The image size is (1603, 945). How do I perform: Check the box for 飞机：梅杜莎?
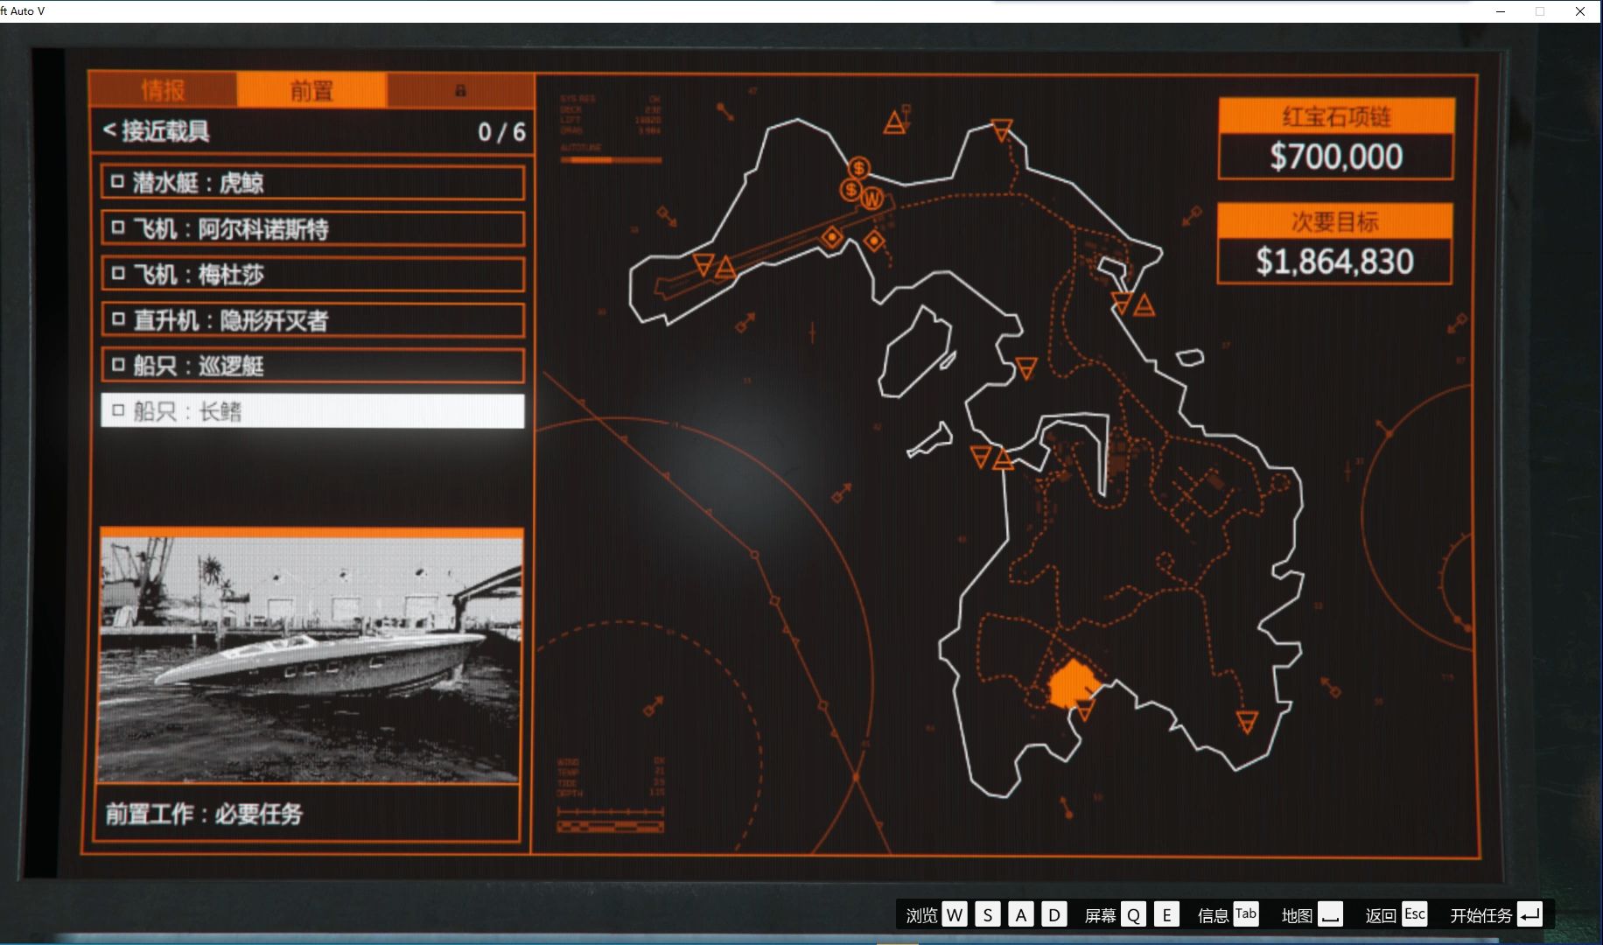pyautogui.click(x=117, y=273)
